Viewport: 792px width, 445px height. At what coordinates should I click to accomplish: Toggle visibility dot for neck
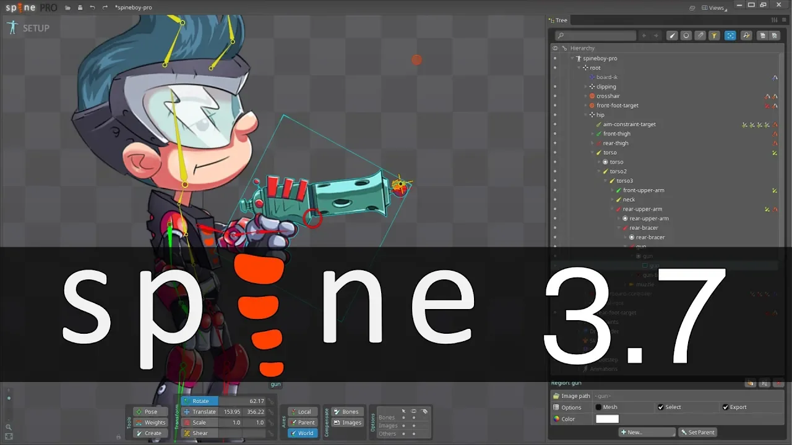pyautogui.click(x=555, y=200)
